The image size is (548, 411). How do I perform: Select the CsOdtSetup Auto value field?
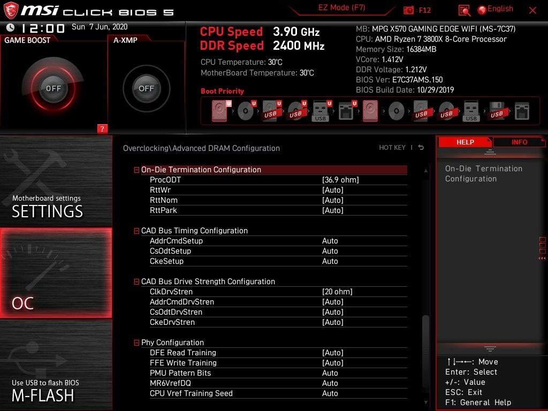tap(330, 250)
